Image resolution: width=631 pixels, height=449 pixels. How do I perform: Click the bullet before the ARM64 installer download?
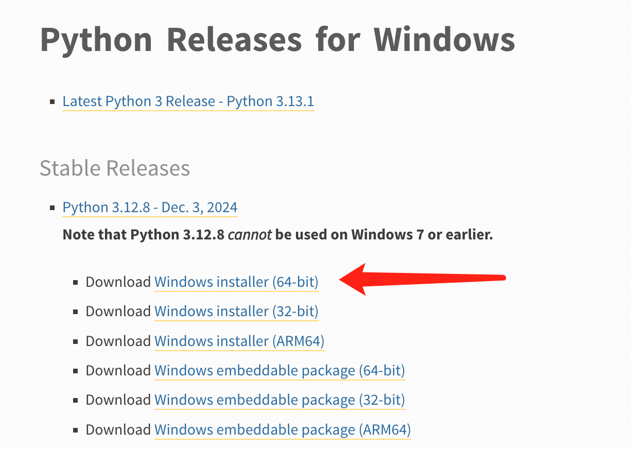click(76, 341)
